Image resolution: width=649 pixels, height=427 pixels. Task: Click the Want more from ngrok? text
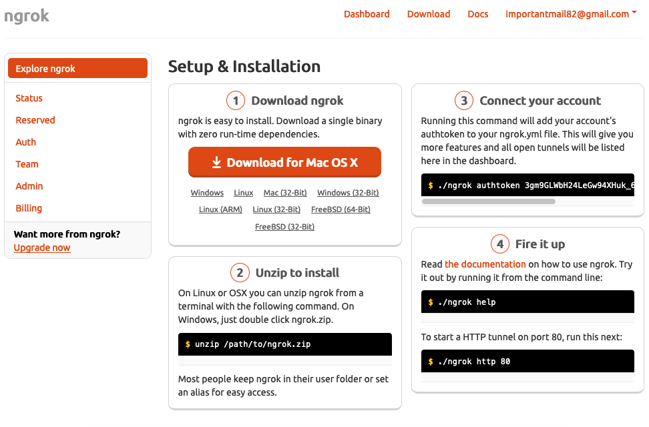(67, 234)
